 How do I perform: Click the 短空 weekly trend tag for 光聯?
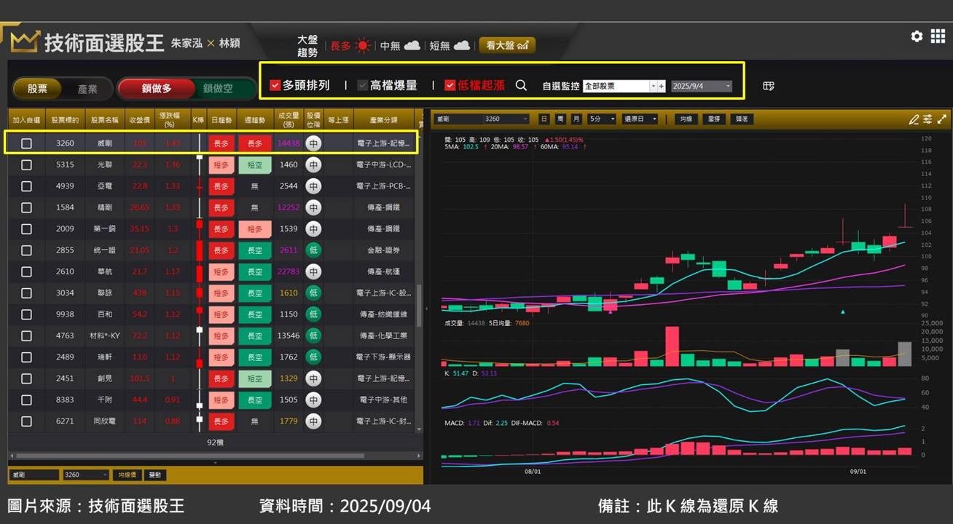(x=254, y=165)
